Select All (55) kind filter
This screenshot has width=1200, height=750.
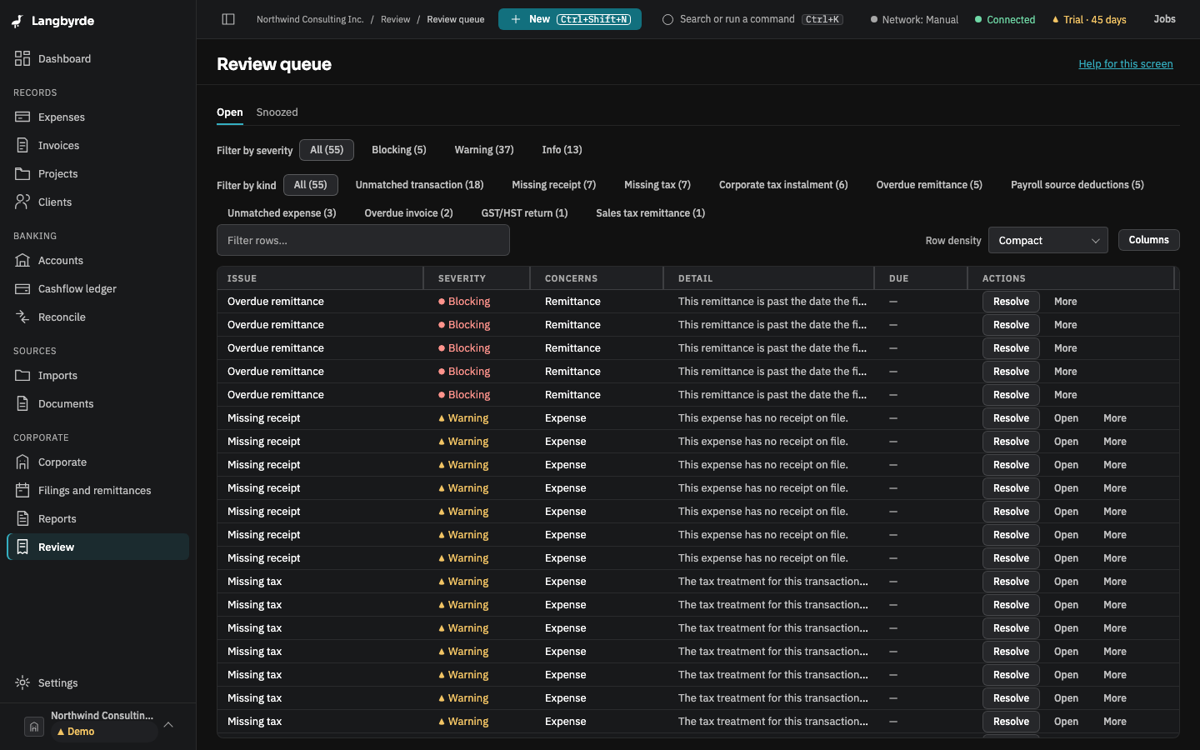coord(310,185)
